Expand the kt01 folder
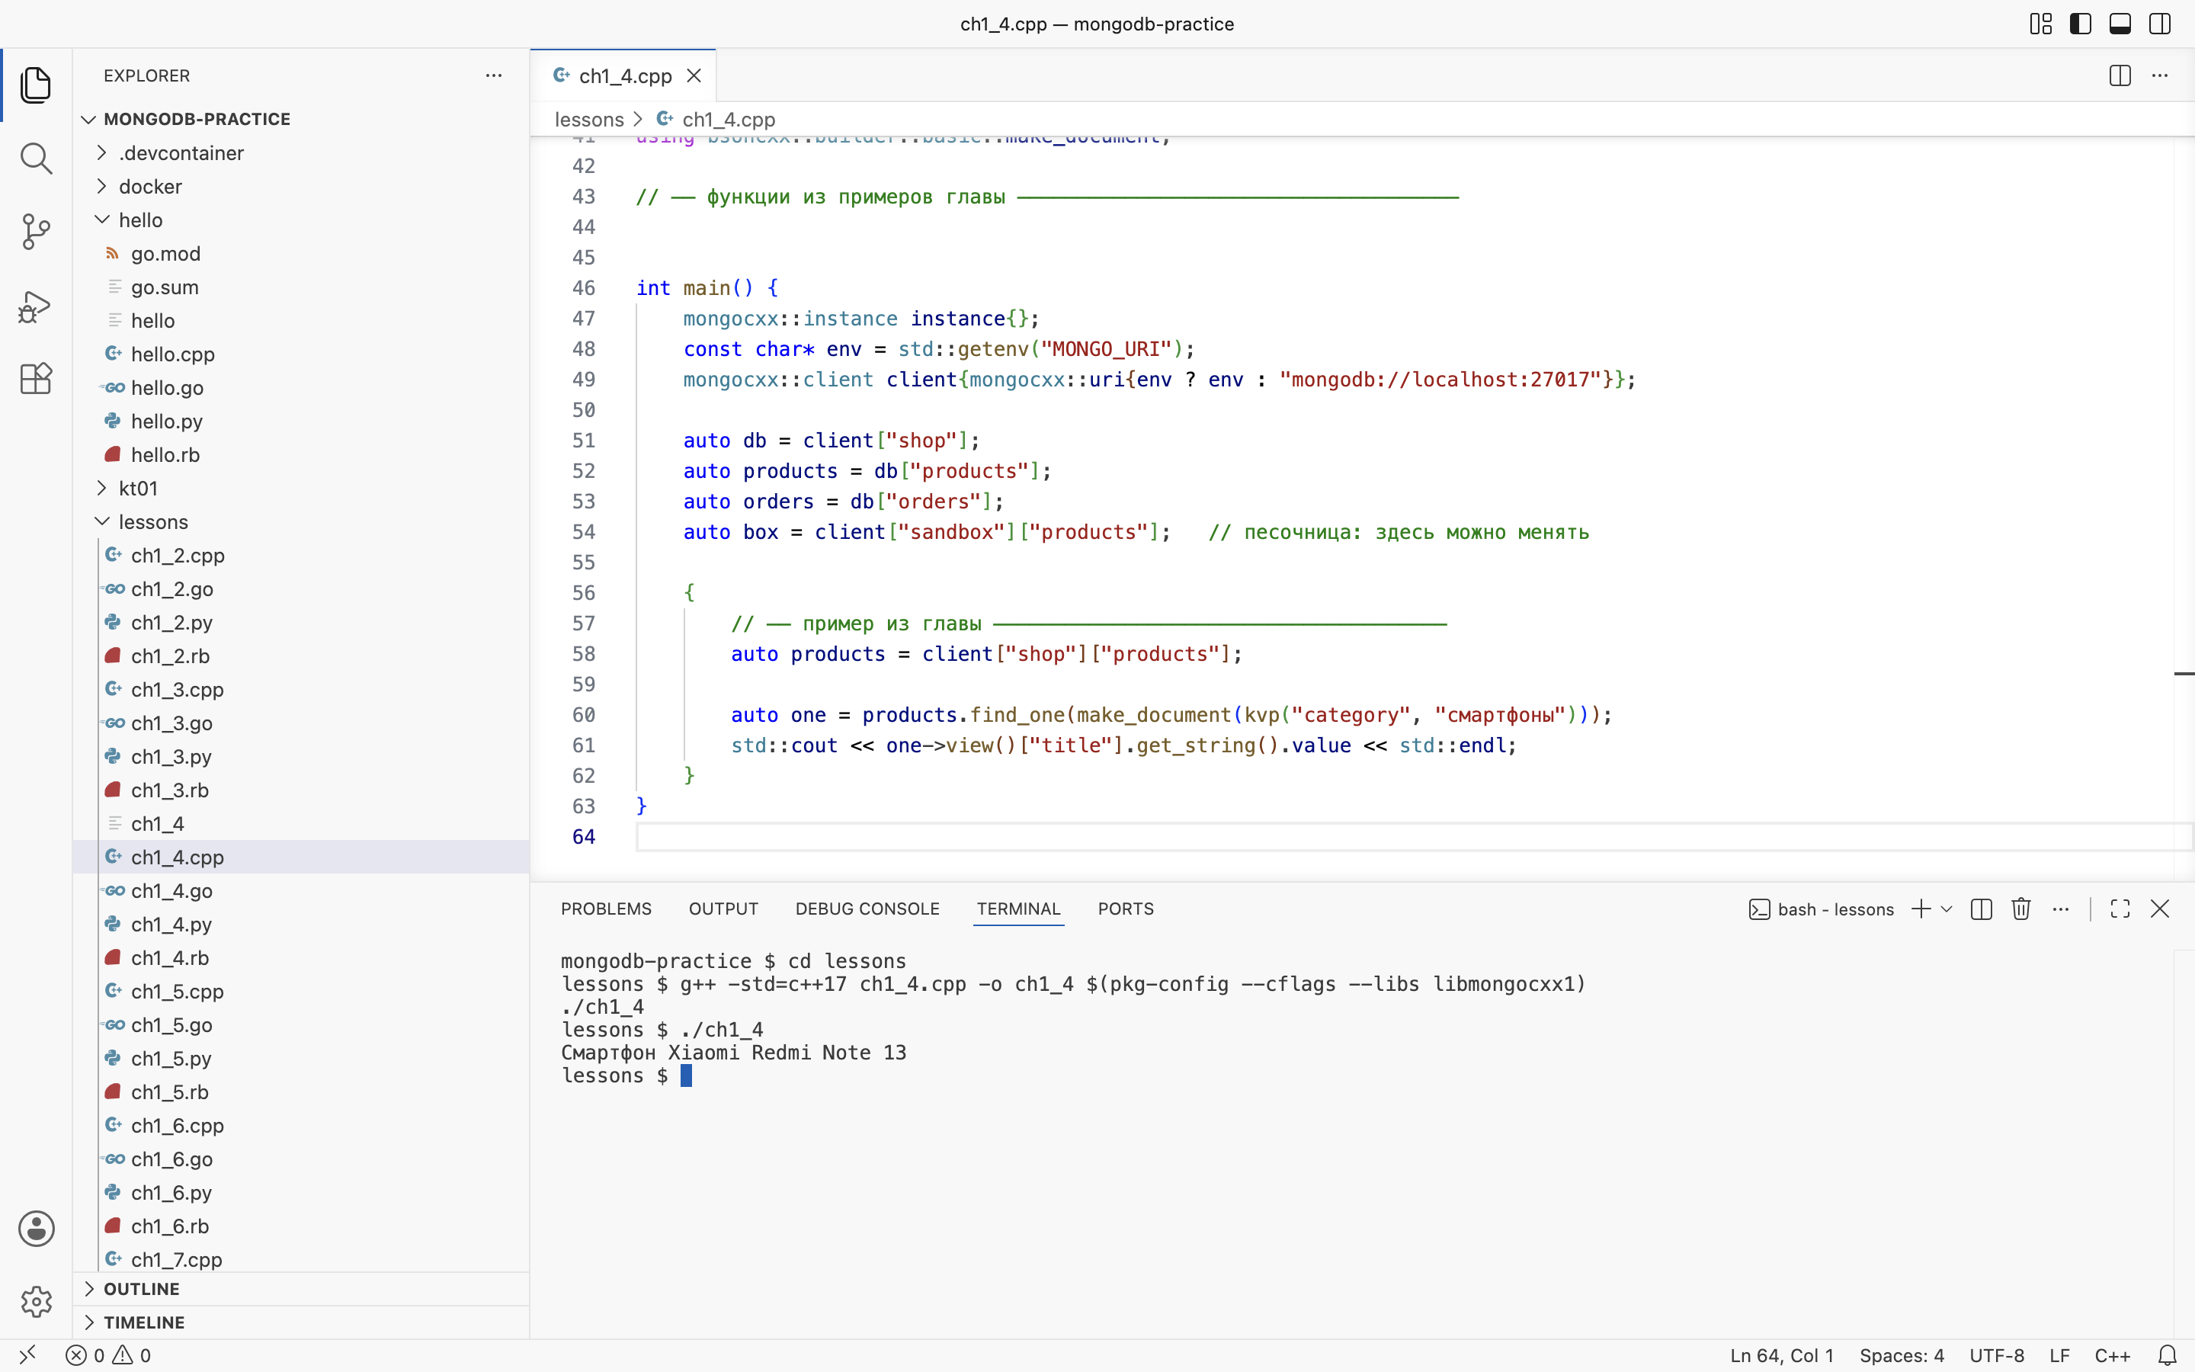The width and height of the screenshot is (2195, 1372). click(x=301, y=488)
